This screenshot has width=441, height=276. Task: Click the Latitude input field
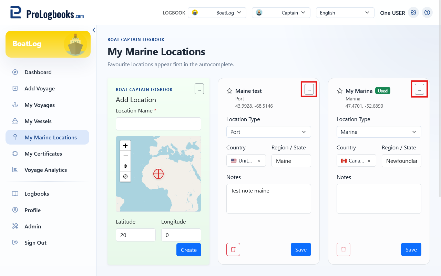pos(136,235)
